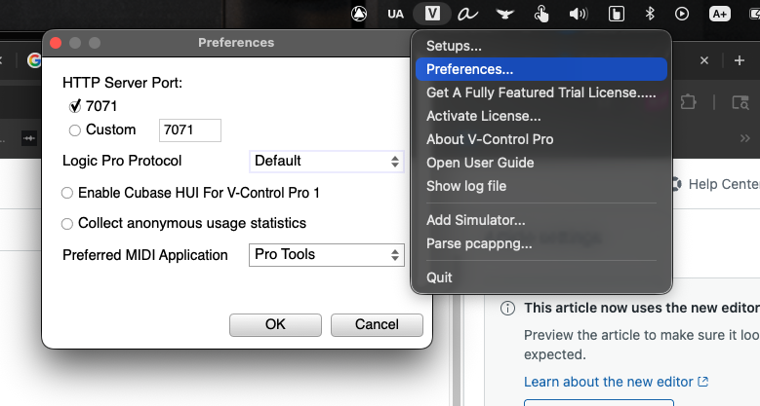
Task: Click the Custom port number field
Action: click(191, 129)
